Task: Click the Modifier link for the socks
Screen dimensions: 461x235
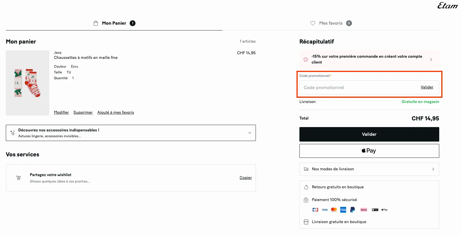Action: point(62,113)
